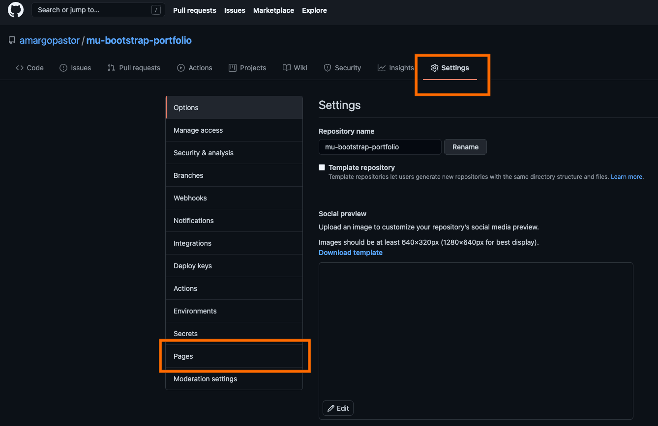
Task: Select Options in the settings sidebar
Action: 234,108
